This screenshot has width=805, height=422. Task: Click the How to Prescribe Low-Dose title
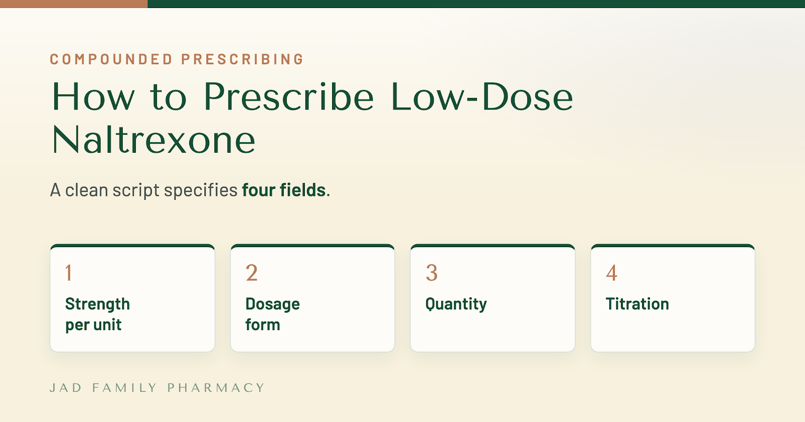(x=312, y=96)
